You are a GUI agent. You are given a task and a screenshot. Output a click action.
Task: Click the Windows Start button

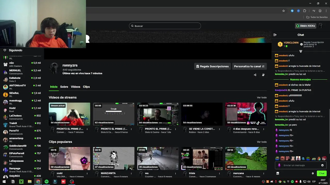coord(4,182)
